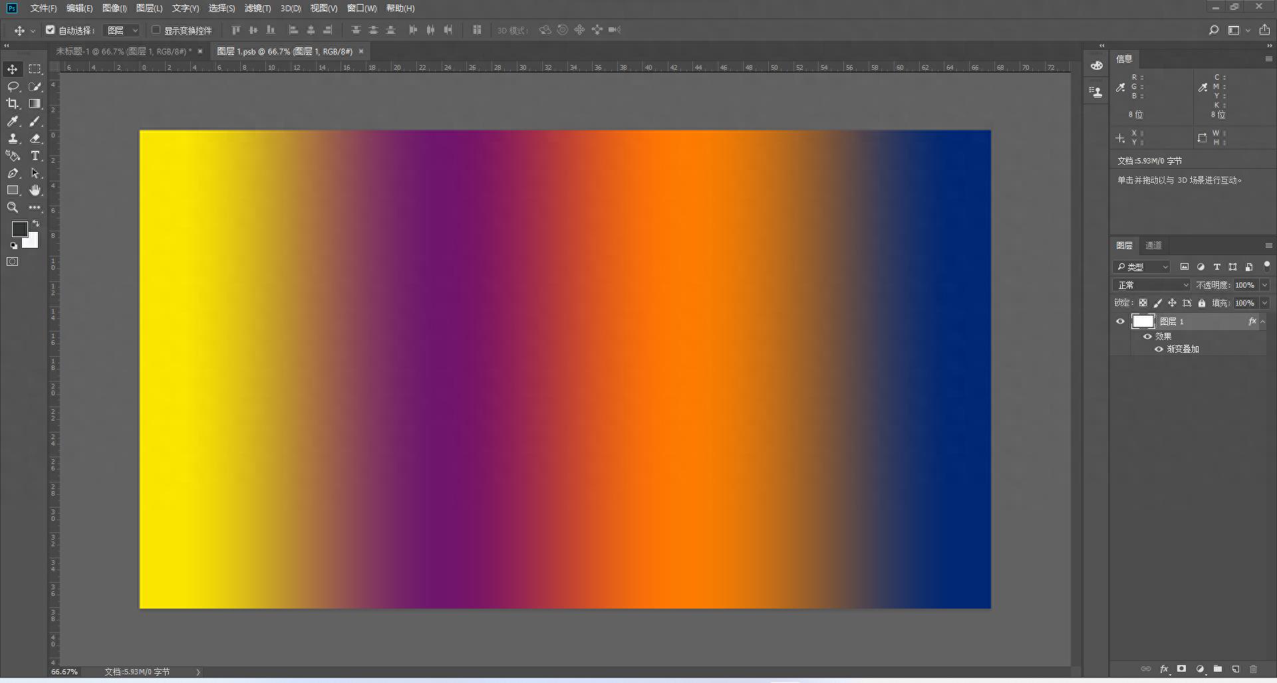Create a new layer
The width and height of the screenshot is (1277, 683).
(x=1236, y=669)
